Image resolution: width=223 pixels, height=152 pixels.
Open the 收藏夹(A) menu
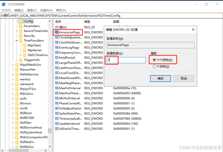pos(46,10)
